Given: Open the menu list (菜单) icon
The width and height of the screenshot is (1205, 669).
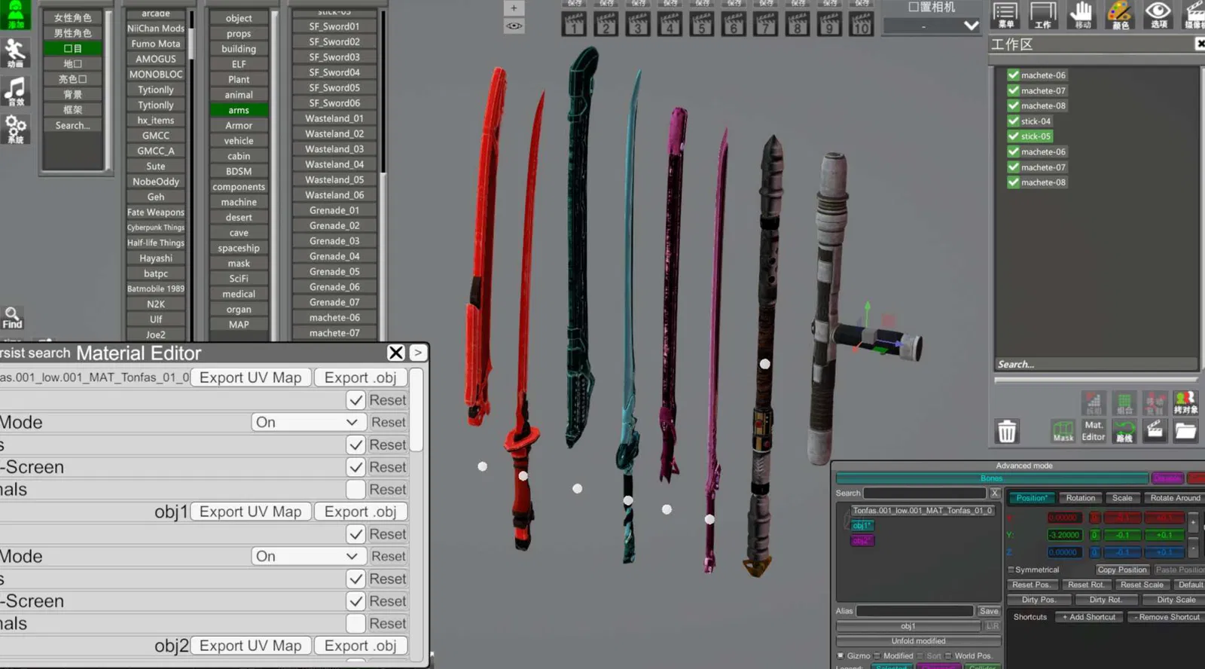Looking at the screenshot, I should (1005, 15).
